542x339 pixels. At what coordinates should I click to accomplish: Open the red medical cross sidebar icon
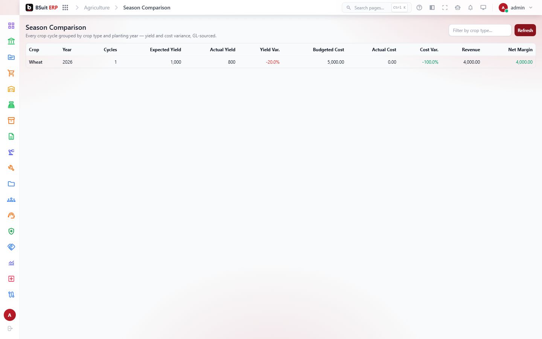(x=11, y=279)
